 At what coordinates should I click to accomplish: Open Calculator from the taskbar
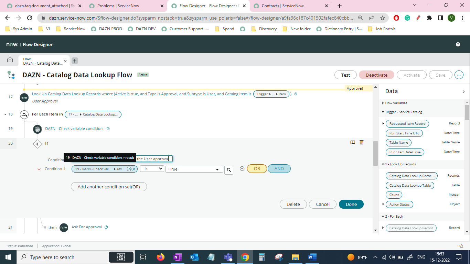pos(262,257)
